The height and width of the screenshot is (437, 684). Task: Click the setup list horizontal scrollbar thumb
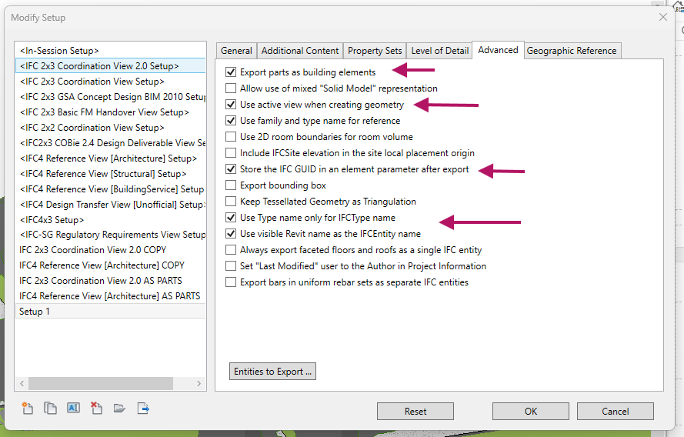click(100, 383)
